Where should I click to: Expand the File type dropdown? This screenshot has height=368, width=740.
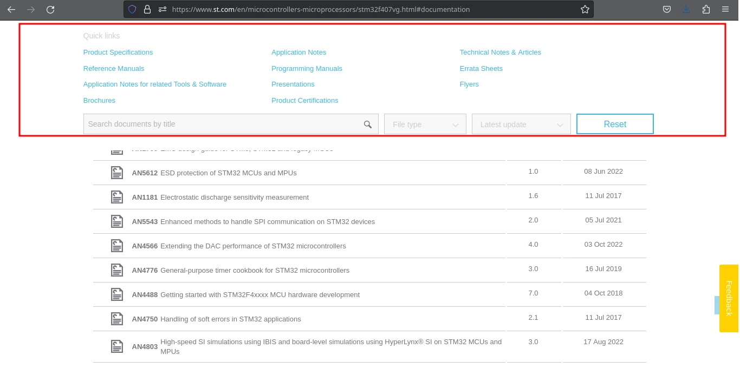[x=425, y=124]
